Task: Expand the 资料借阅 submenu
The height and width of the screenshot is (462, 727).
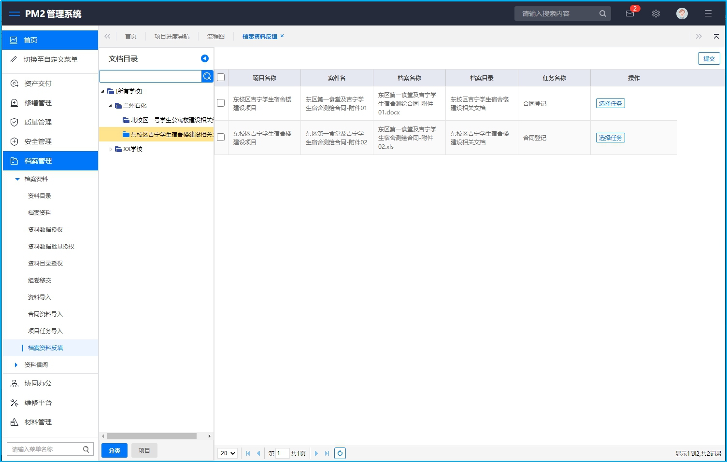Action: point(16,365)
